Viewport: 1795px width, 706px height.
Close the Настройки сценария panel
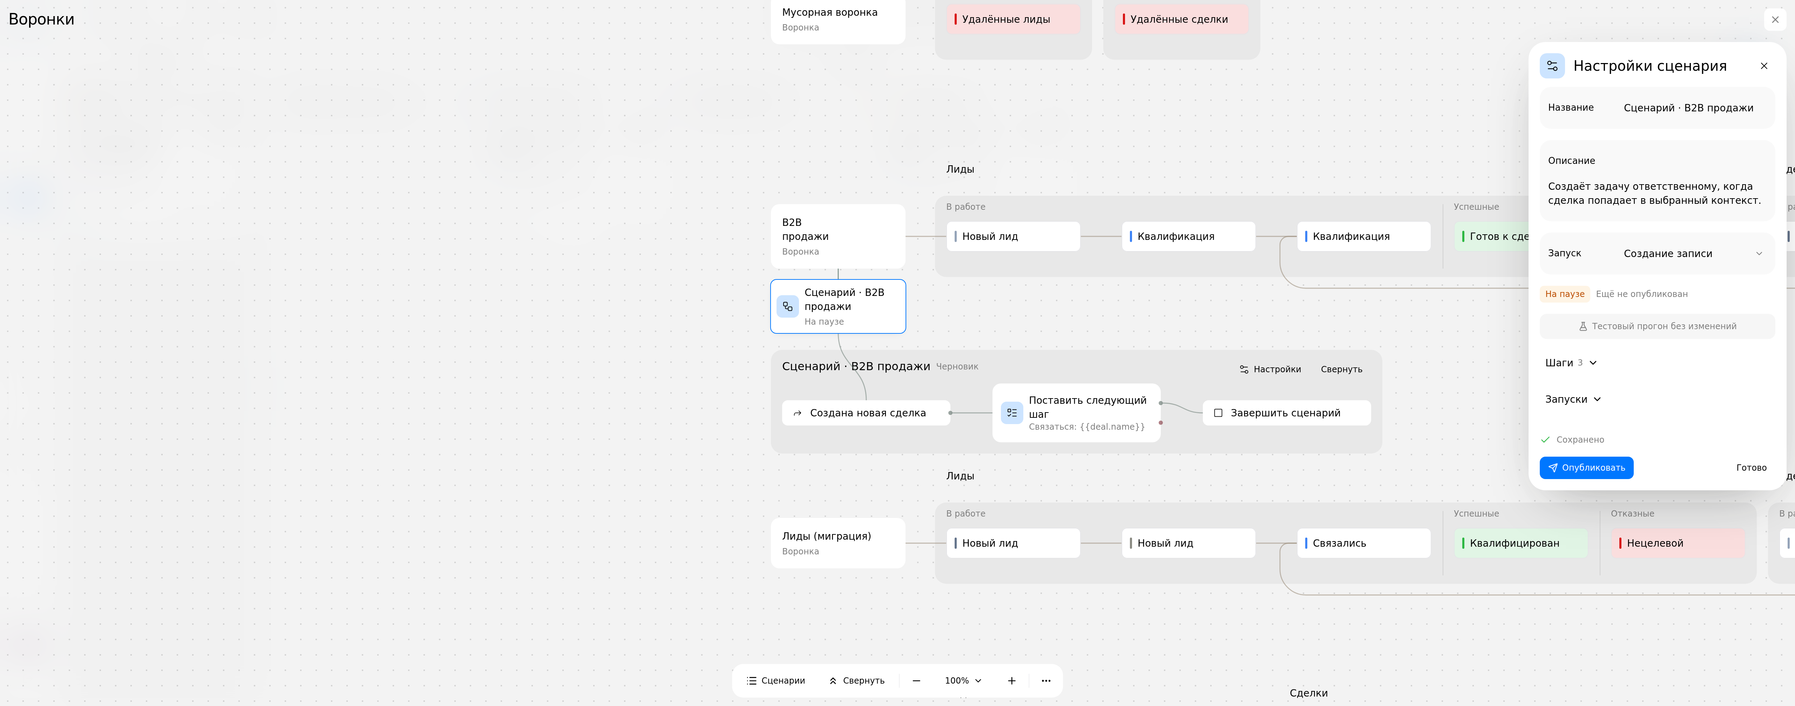(1764, 66)
